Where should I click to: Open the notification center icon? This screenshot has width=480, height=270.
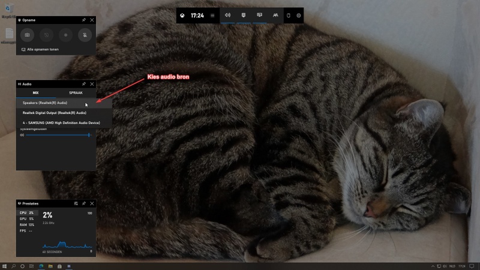click(x=472, y=266)
